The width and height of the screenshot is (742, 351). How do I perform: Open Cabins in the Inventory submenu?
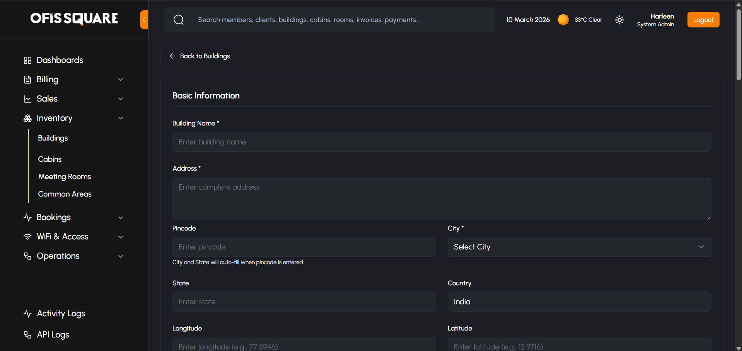tap(50, 159)
